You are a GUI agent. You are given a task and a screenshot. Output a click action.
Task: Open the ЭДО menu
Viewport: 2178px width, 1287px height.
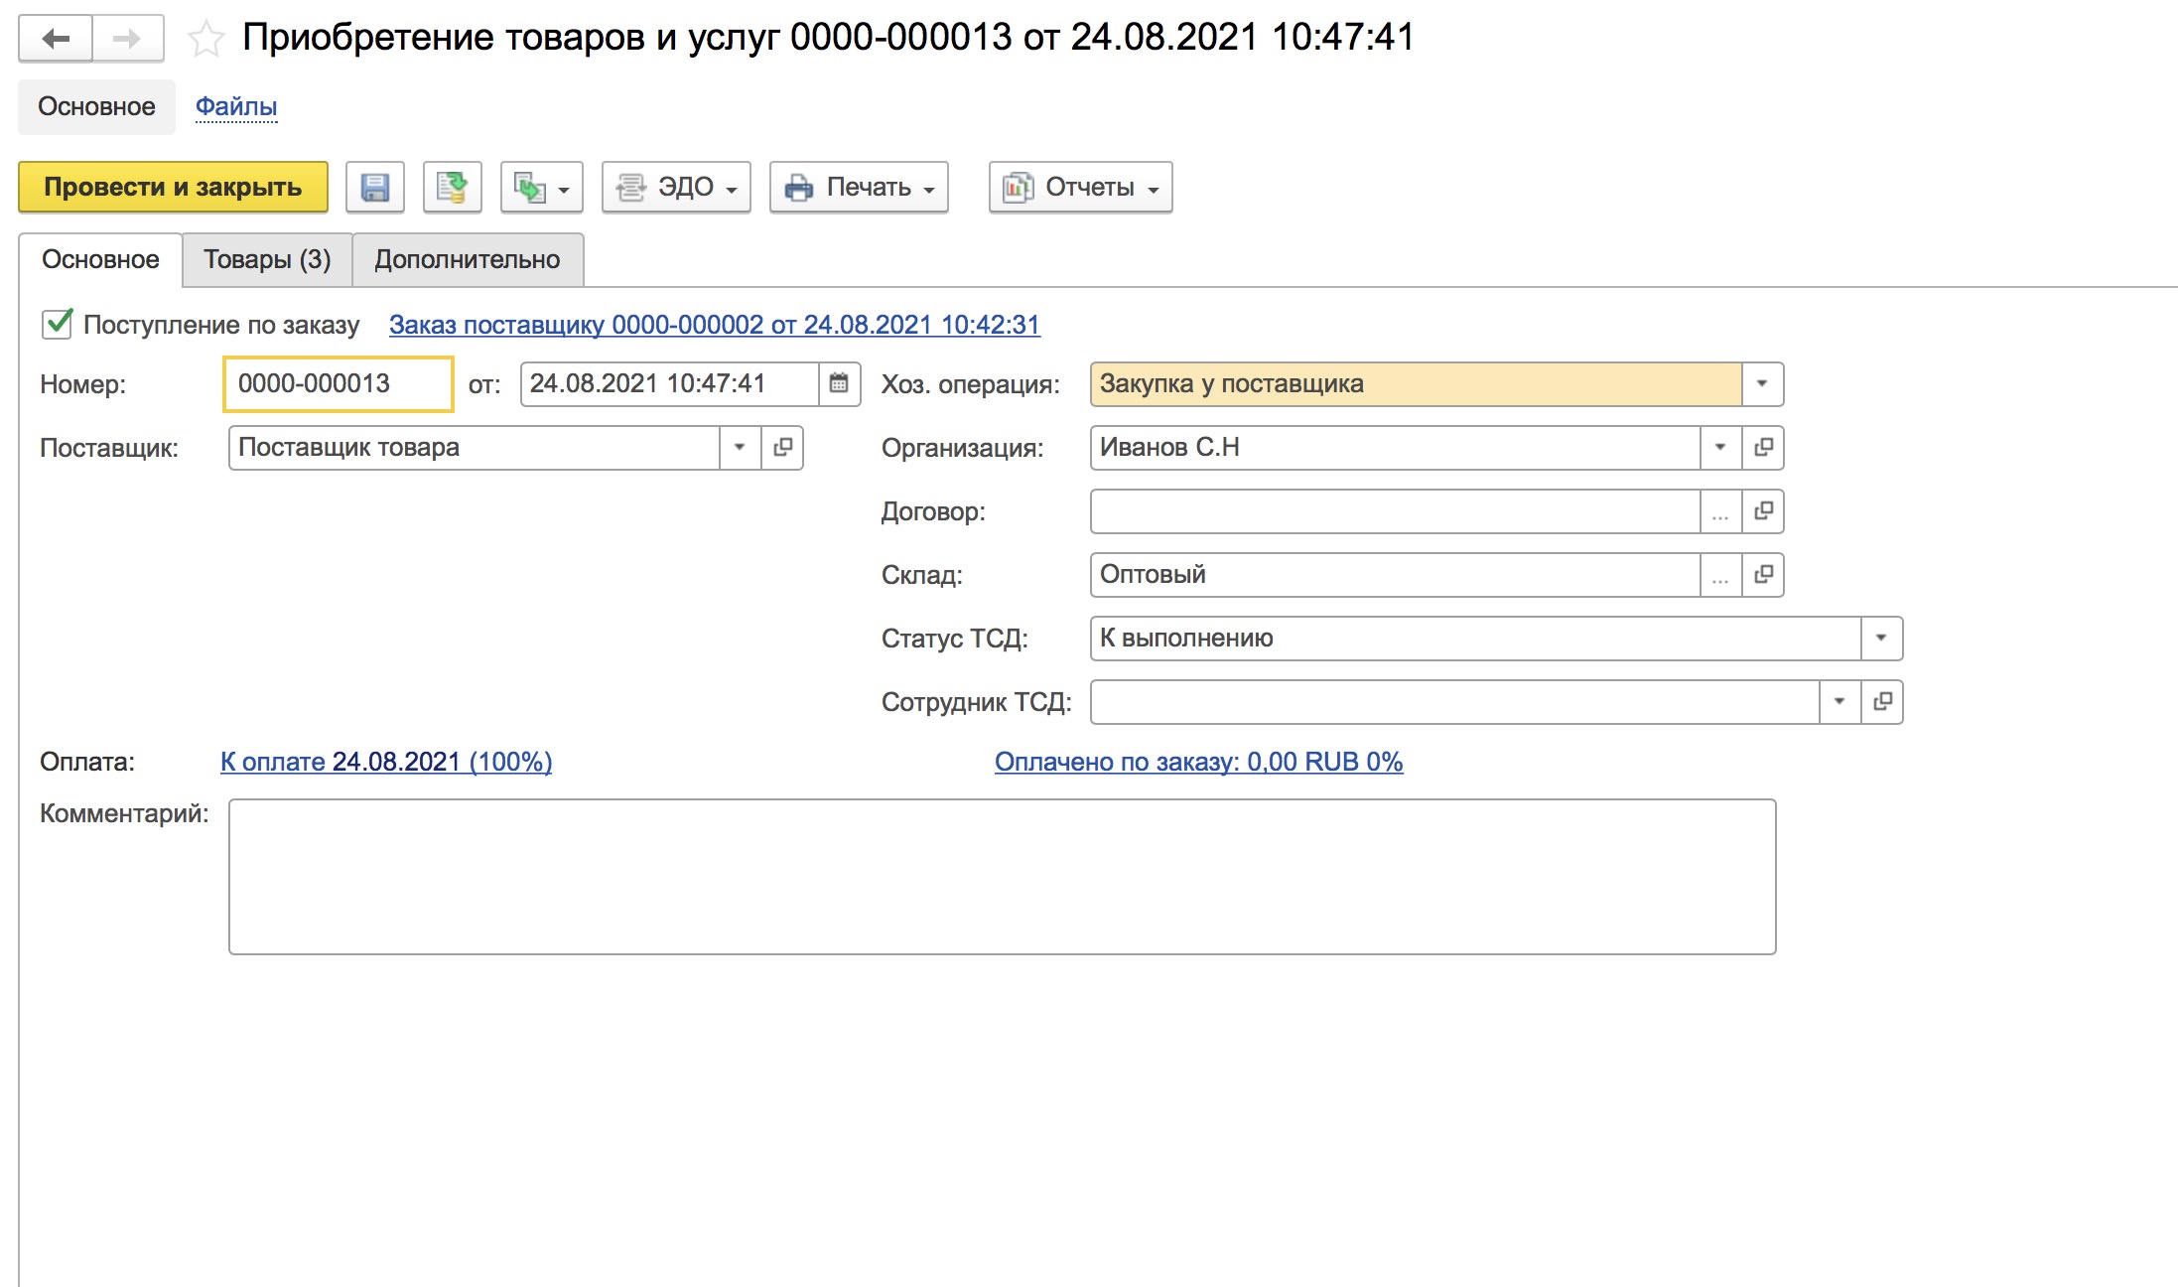click(x=676, y=187)
